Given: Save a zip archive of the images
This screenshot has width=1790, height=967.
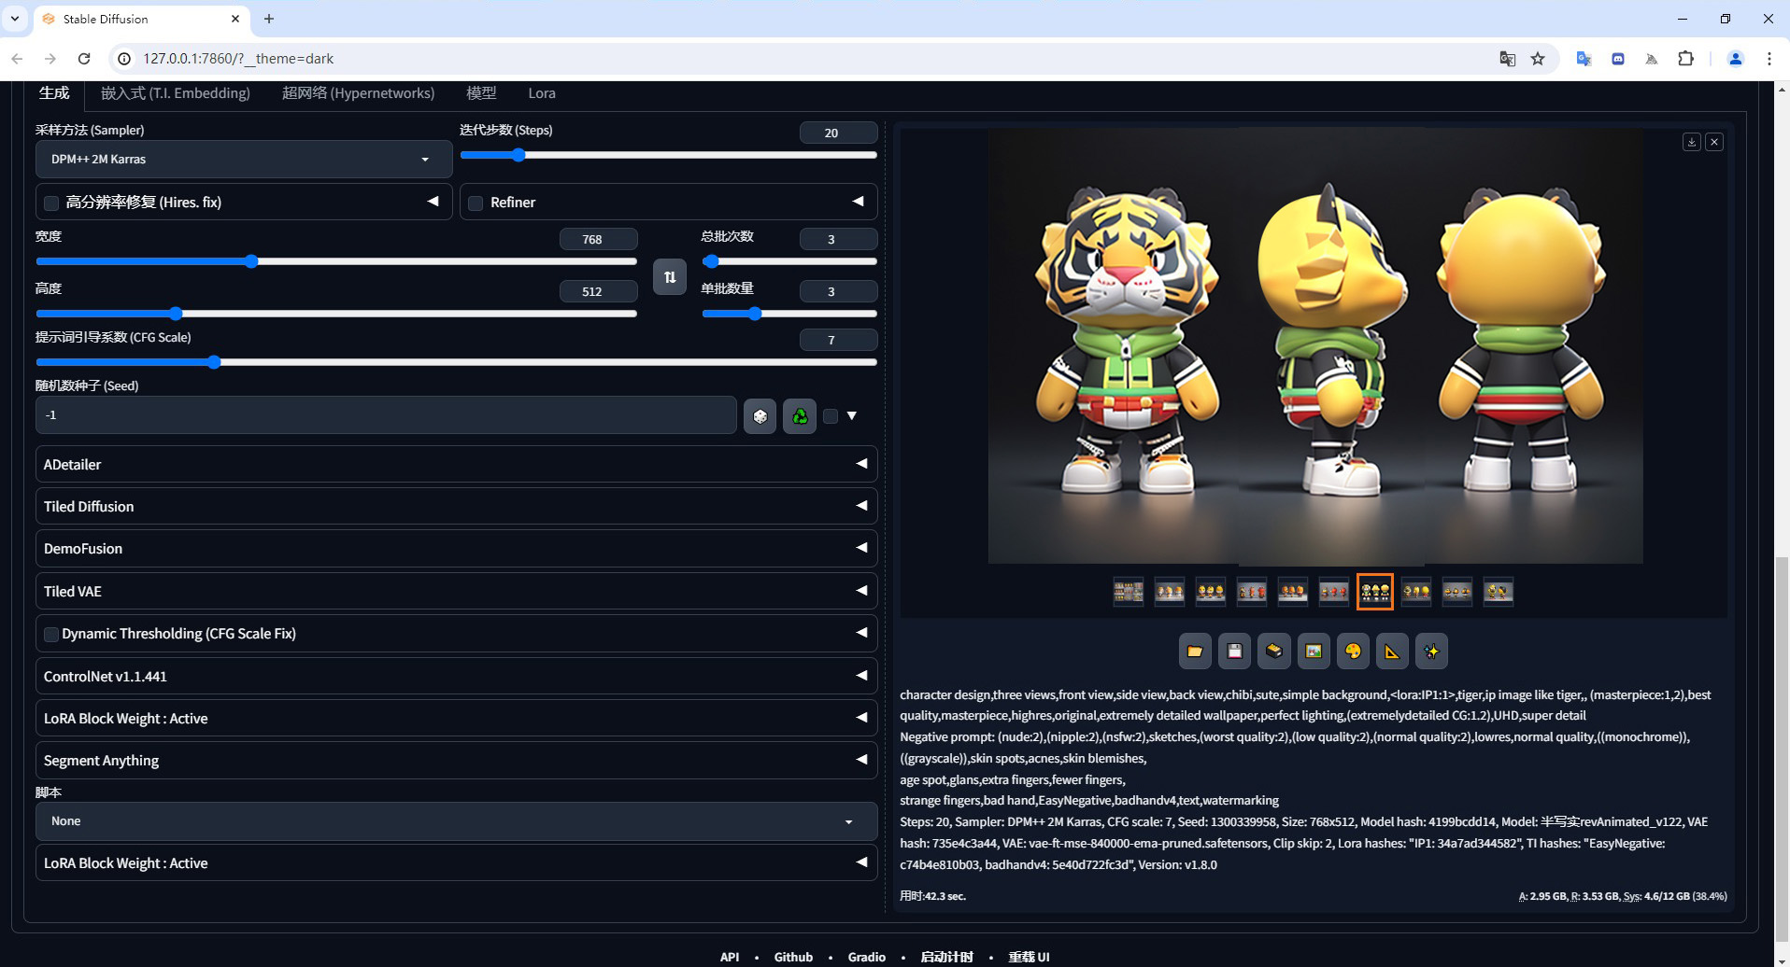Looking at the screenshot, I should tap(1274, 652).
